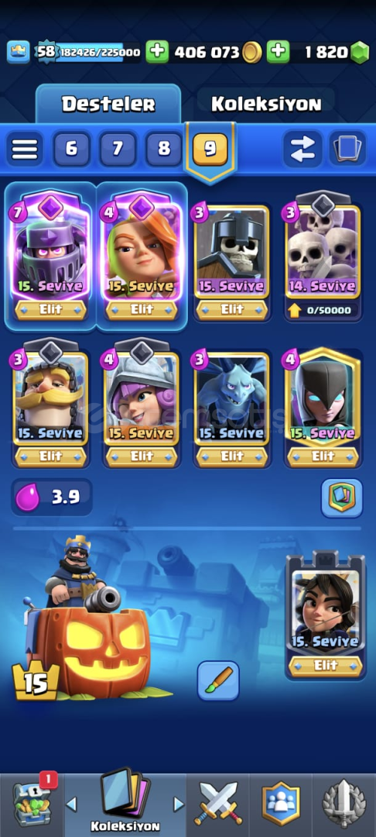Viewport: 376px width, 837px height.
Task: Add gems with green plus near 1 820
Action: 278,52
